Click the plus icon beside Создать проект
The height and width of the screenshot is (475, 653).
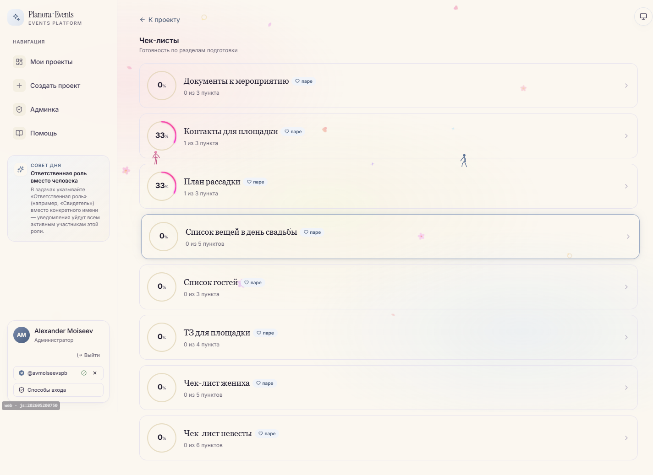(19, 86)
